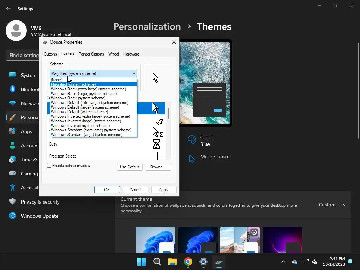Open the Network settings category
This screenshot has height=270, width=360.
23,103
